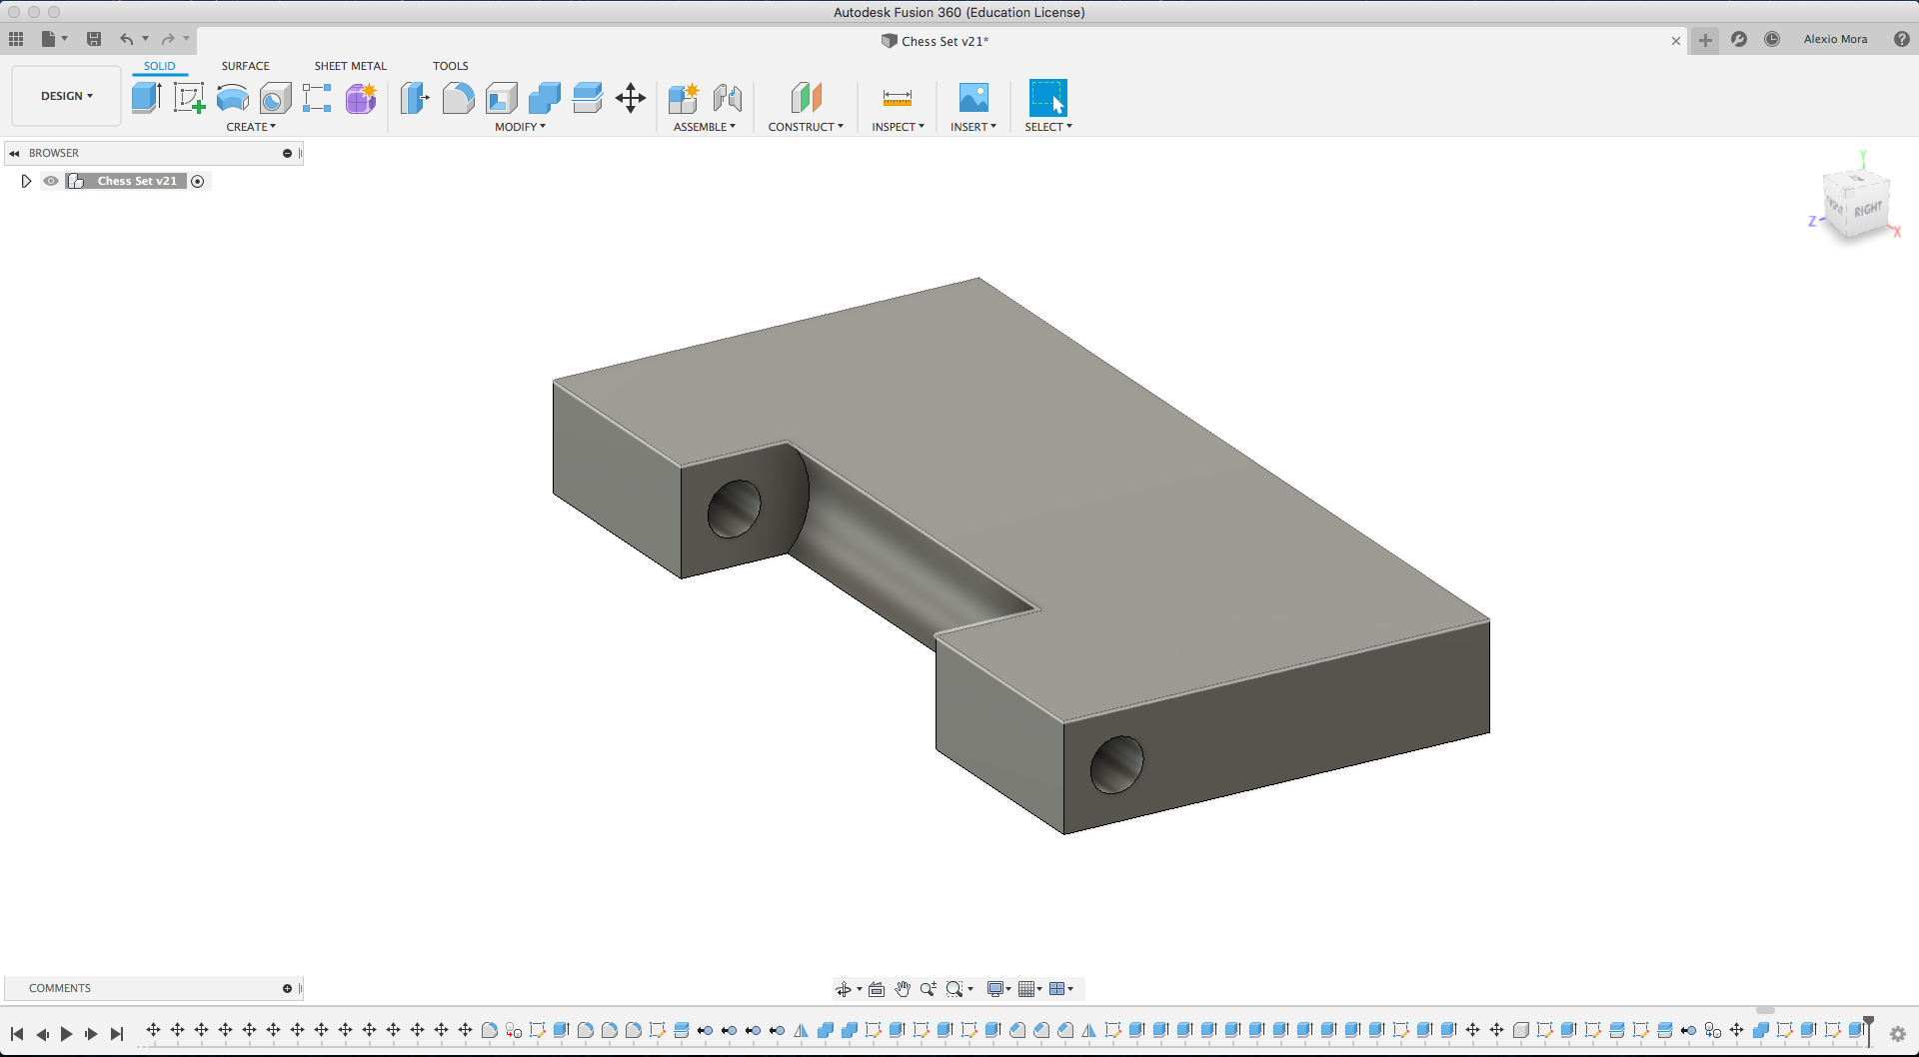
Task: Select the Extrude tool
Action: 147,98
